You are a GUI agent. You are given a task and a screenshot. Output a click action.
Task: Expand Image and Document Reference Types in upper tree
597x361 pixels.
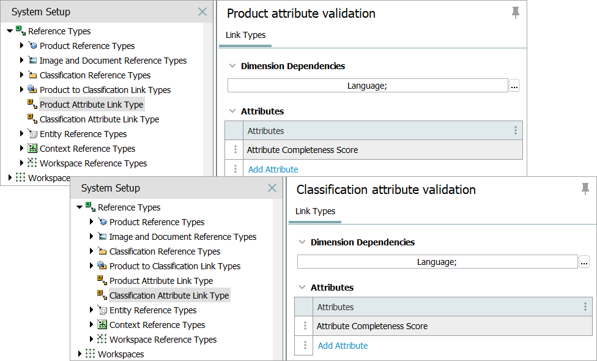point(21,60)
